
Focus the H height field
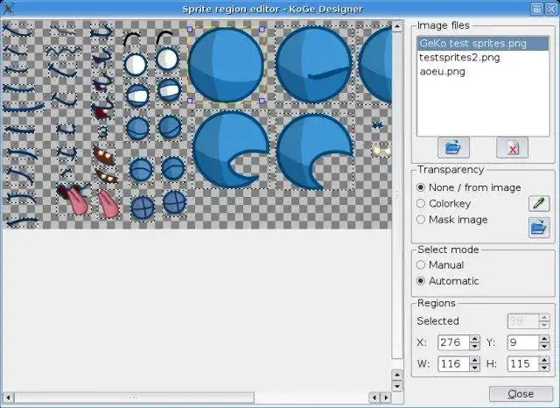pyautogui.click(x=523, y=363)
